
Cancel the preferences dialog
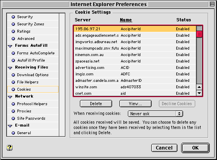(164, 148)
